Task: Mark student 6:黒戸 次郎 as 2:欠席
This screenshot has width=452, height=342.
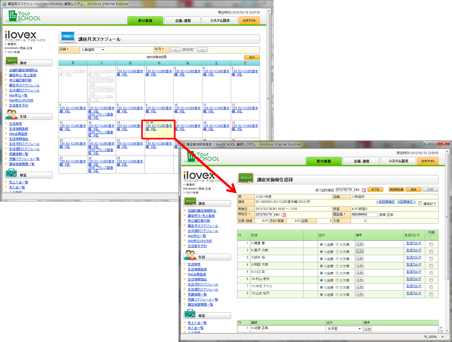Action: pyautogui.click(x=337, y=251)
